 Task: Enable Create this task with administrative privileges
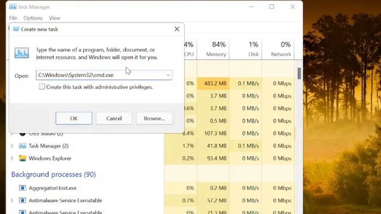(x=42, y=87)
